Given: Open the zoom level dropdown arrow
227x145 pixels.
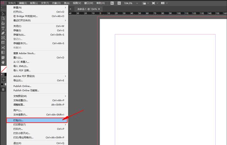Looking at the screenshot, I should coord(137,3).
